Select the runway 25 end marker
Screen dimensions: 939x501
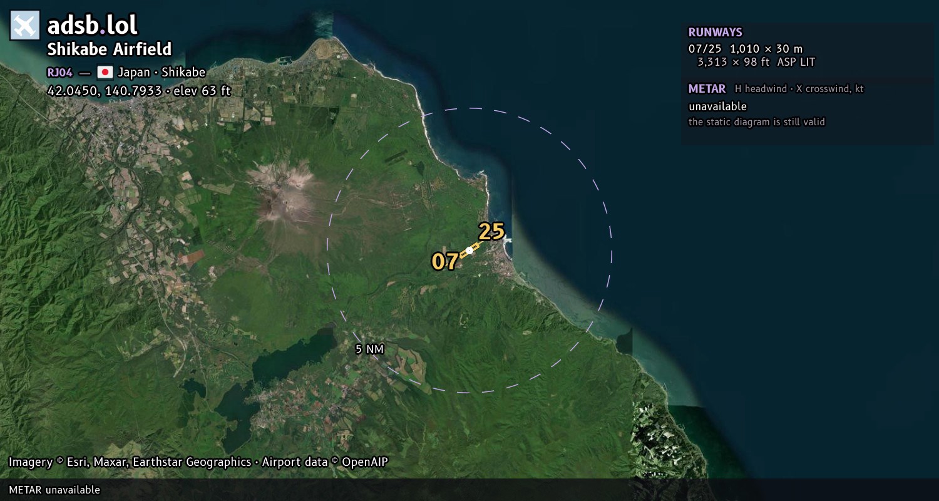[491, 232]
